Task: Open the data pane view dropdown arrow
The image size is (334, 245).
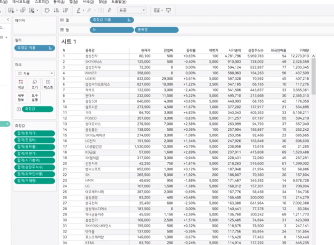Action: point(6,38)
